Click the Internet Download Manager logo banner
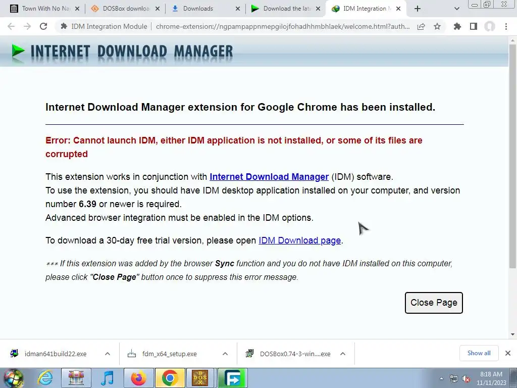This screenshot has height=388, width=517. (122, 52)
